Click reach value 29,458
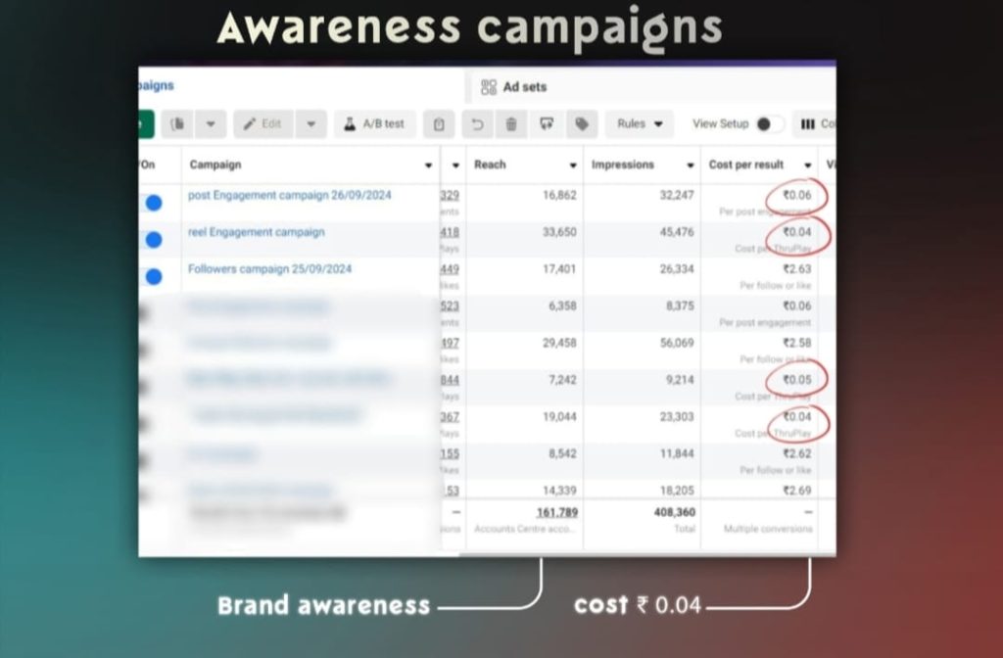The image size is (1003, 658). [559, 344]
